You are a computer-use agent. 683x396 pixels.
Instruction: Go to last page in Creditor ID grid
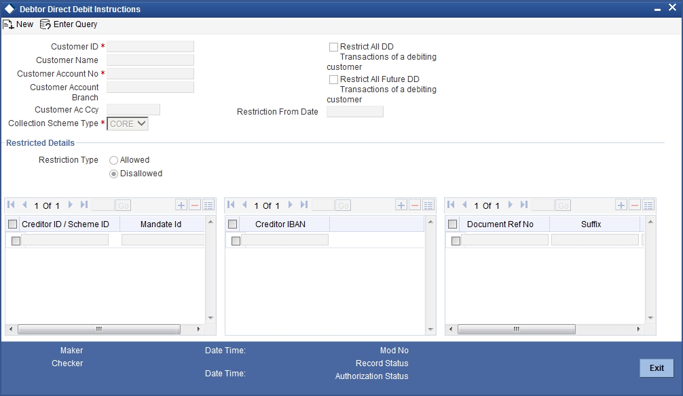tap(84, 205)
